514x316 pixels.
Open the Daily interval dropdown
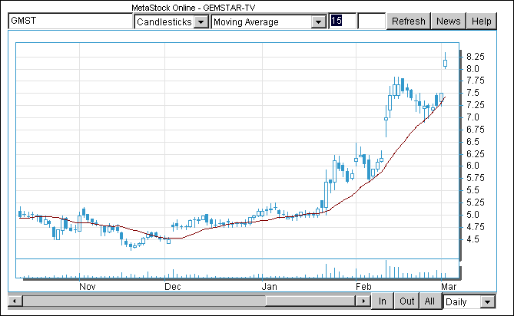coord(469,301)
